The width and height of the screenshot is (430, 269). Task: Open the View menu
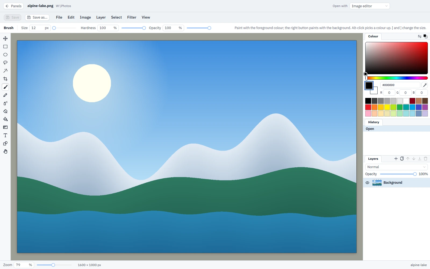[146, 17]
